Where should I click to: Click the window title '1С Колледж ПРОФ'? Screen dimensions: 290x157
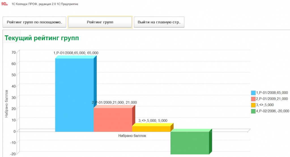(x=24, y=4)
